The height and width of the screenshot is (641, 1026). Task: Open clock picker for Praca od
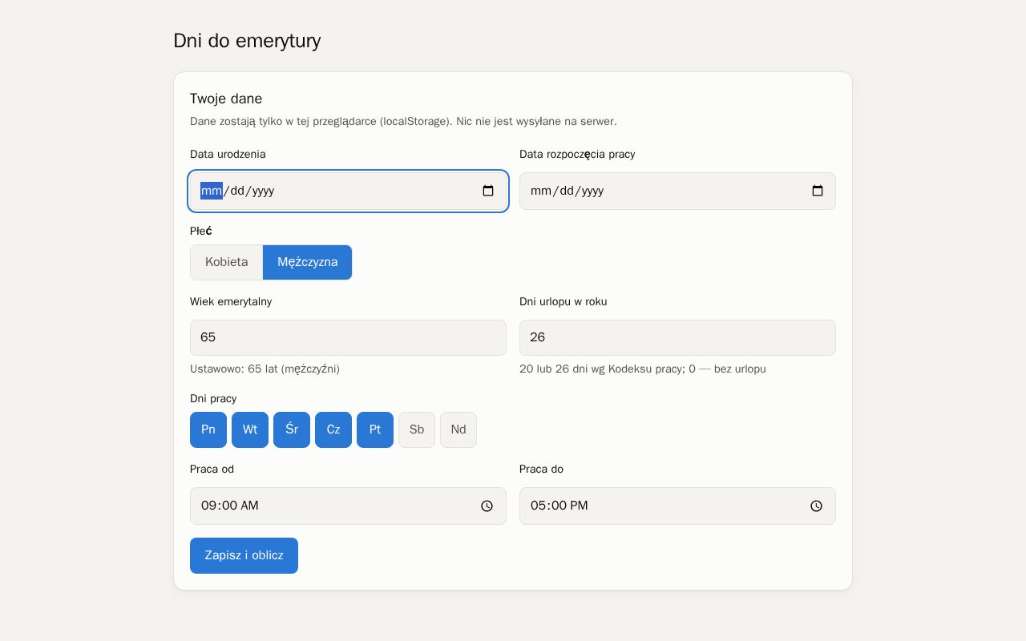click(487, 506)
